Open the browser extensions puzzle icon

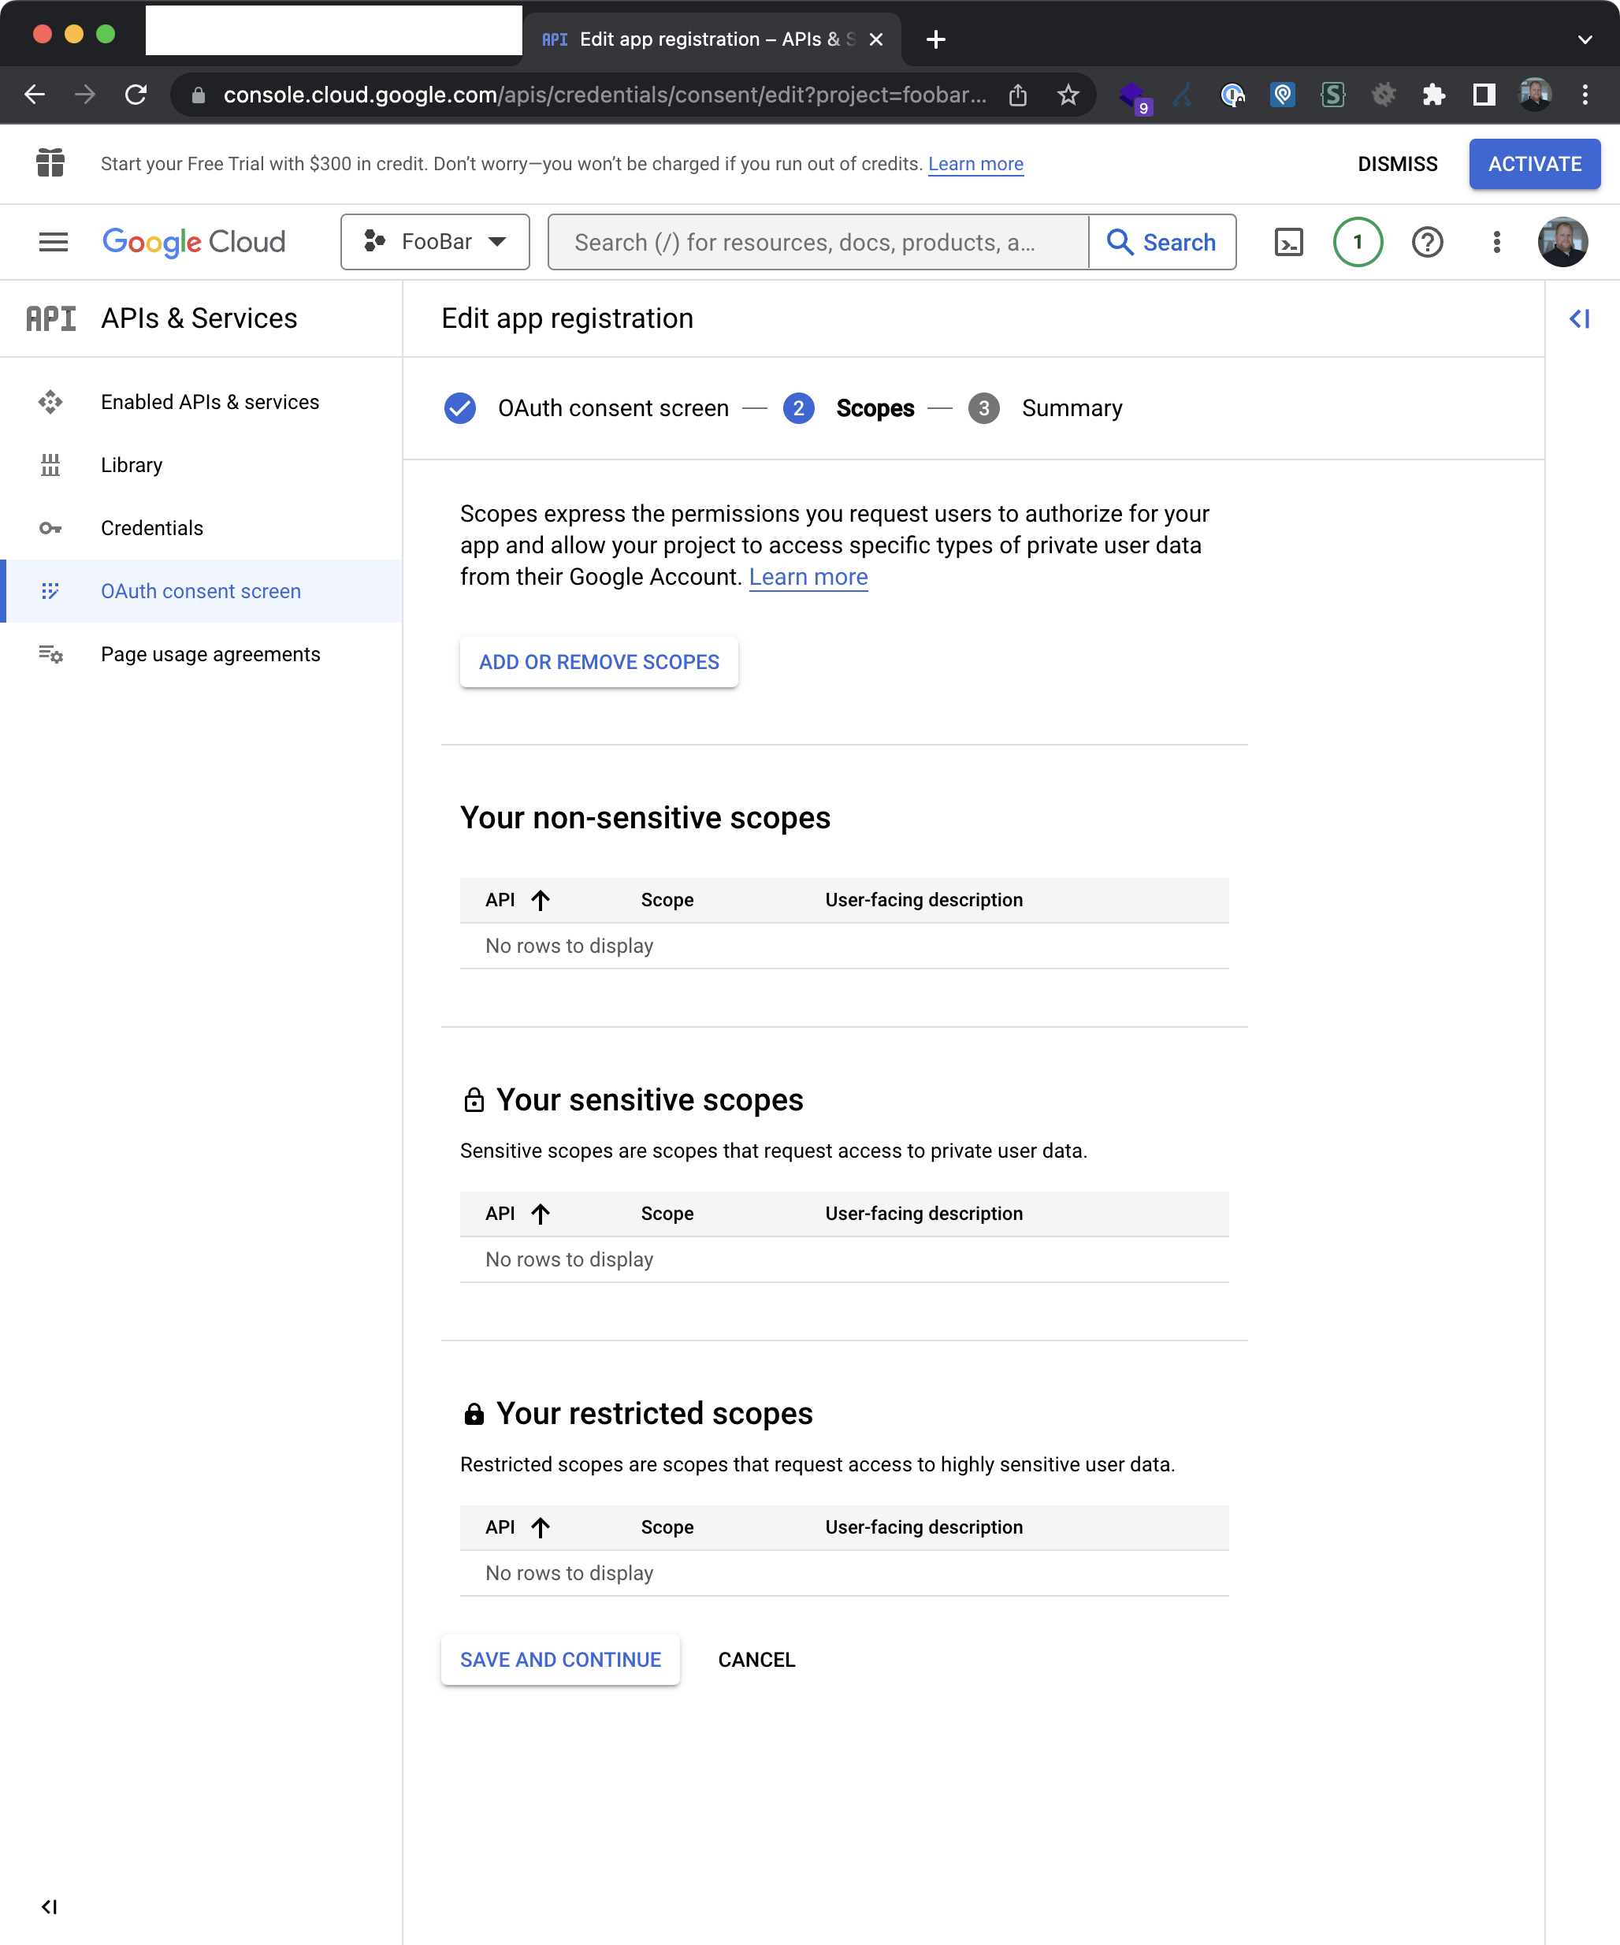click(x=1433, y=95)
